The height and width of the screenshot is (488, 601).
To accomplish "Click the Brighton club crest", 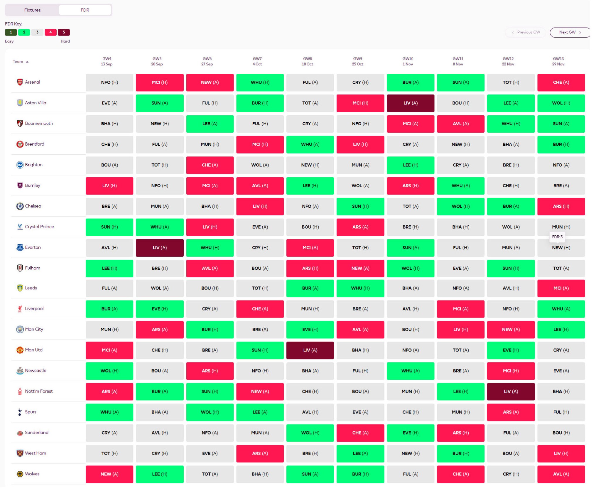I will click(20, 165).
